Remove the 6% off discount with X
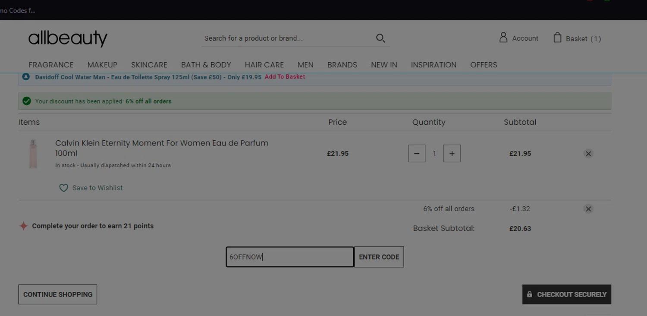This screenshot has height=316, width=647. point(588,209)
